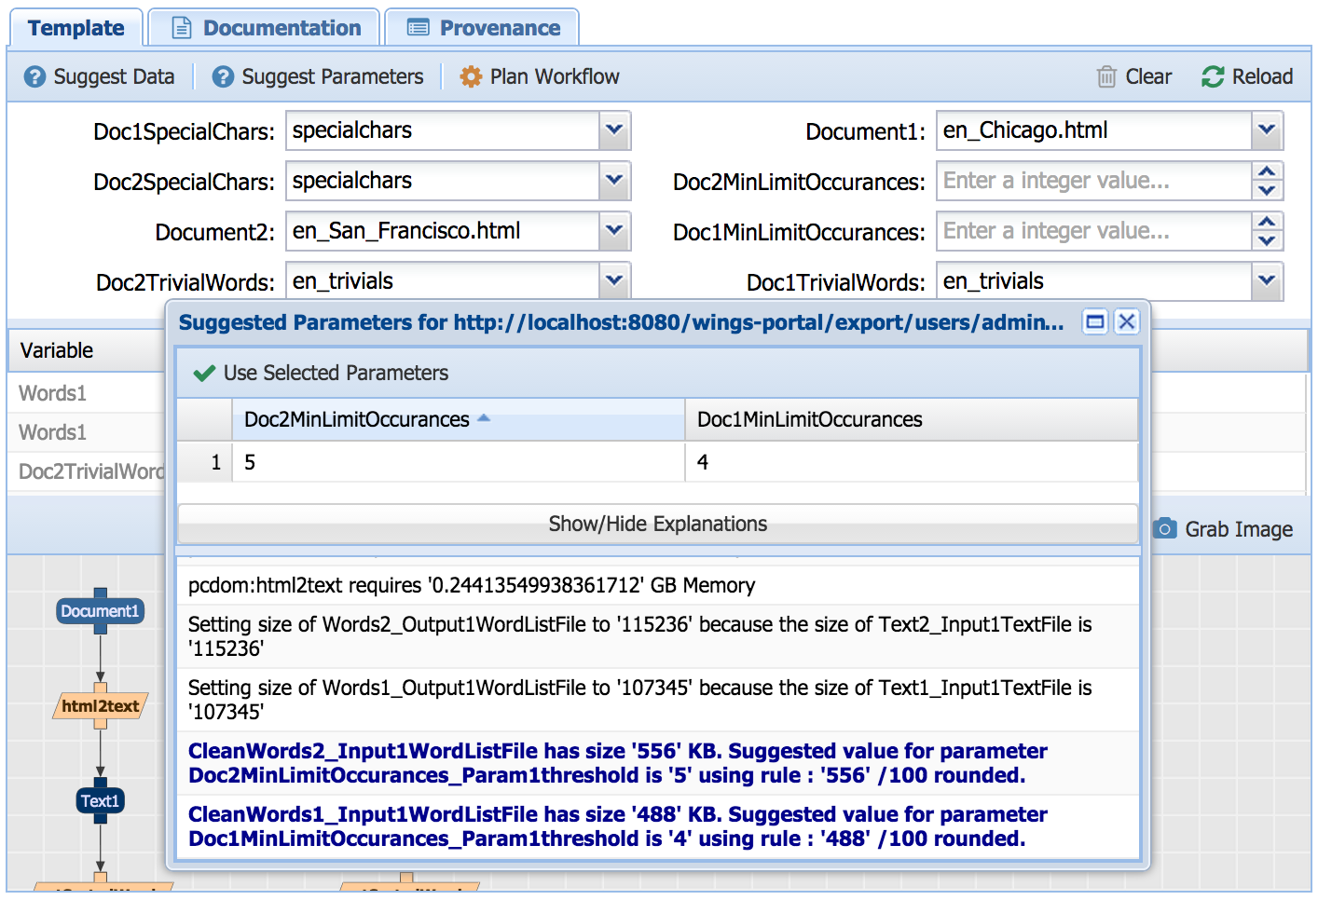Increase Doc2MinLimitOccurances with up stepper arrow
Screen dimensions: 1318x900
pos(1266,172)
